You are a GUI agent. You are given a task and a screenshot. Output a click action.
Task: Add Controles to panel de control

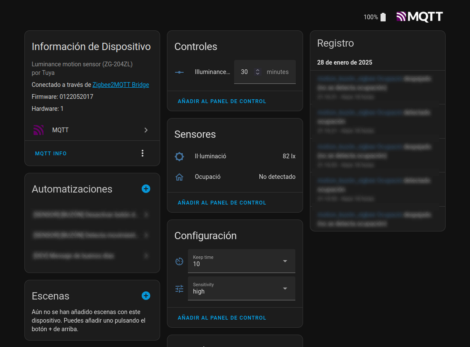222,101
